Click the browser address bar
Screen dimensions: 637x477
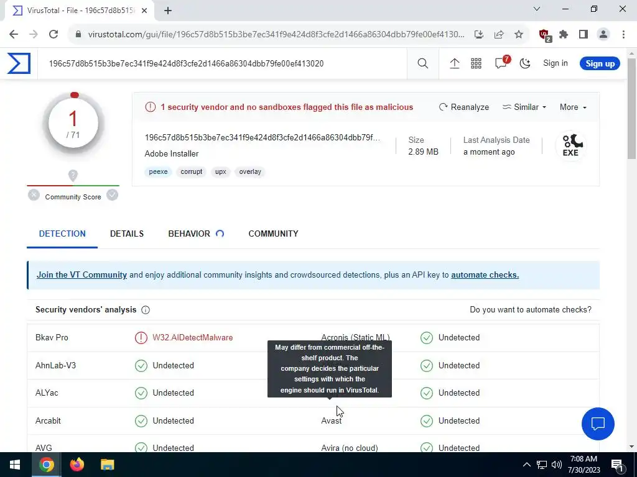[x=276, y=34]
